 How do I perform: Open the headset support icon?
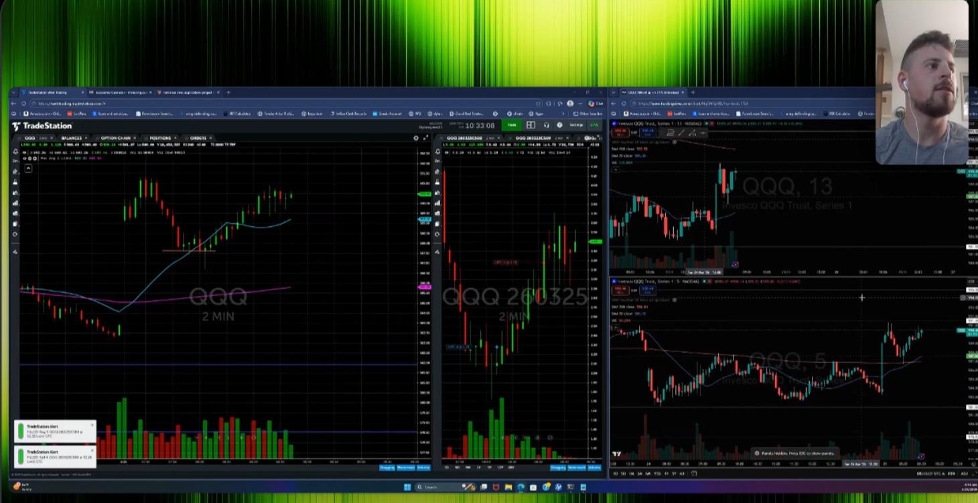(547, 125)
